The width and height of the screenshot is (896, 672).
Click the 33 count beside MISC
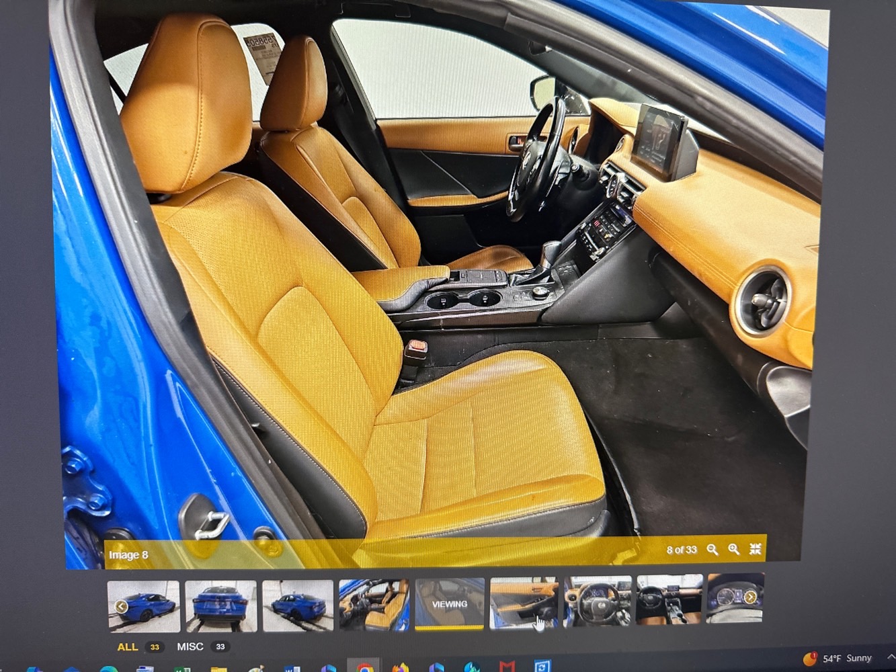(x=220, y=646)
